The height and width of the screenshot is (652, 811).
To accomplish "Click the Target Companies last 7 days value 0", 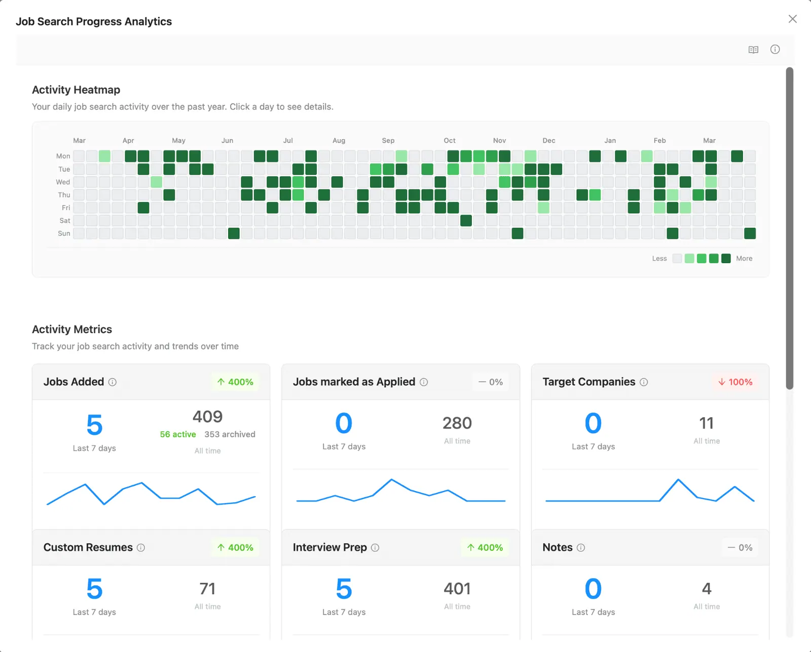I will pyautogui.click(x=593, y=423).
